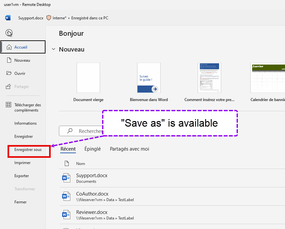Open Calendrier de bannière template
The height and width of the screenshot is (229, 285).
click(268, 82)
